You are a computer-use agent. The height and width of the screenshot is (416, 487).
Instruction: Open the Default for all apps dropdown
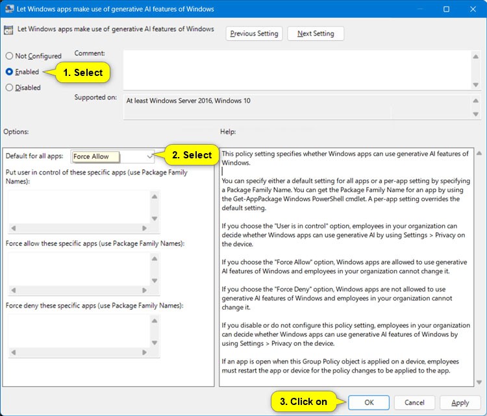coord(150,156)
